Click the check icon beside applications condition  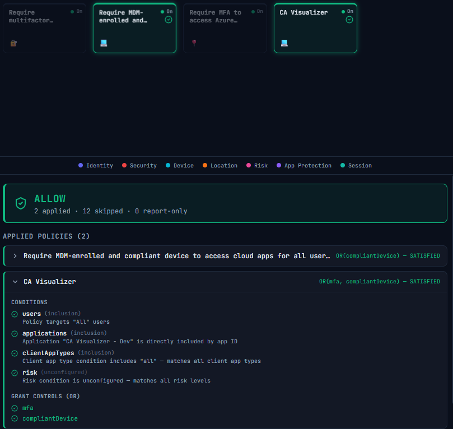coord(15,334)
